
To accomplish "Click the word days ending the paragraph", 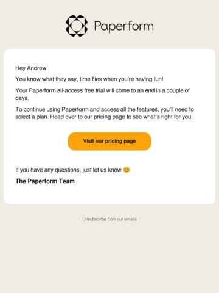I will pos(22,98).
